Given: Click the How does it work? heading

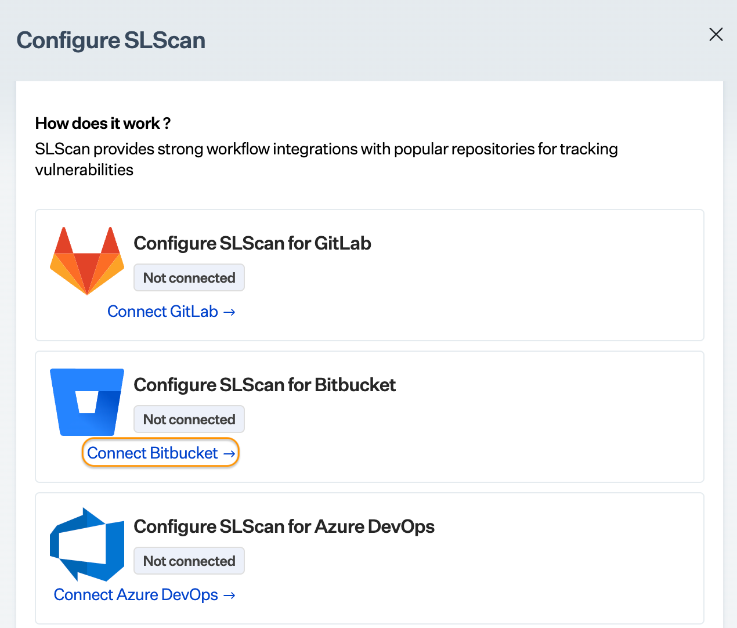Looking at the screenshot, I should 103,123.
